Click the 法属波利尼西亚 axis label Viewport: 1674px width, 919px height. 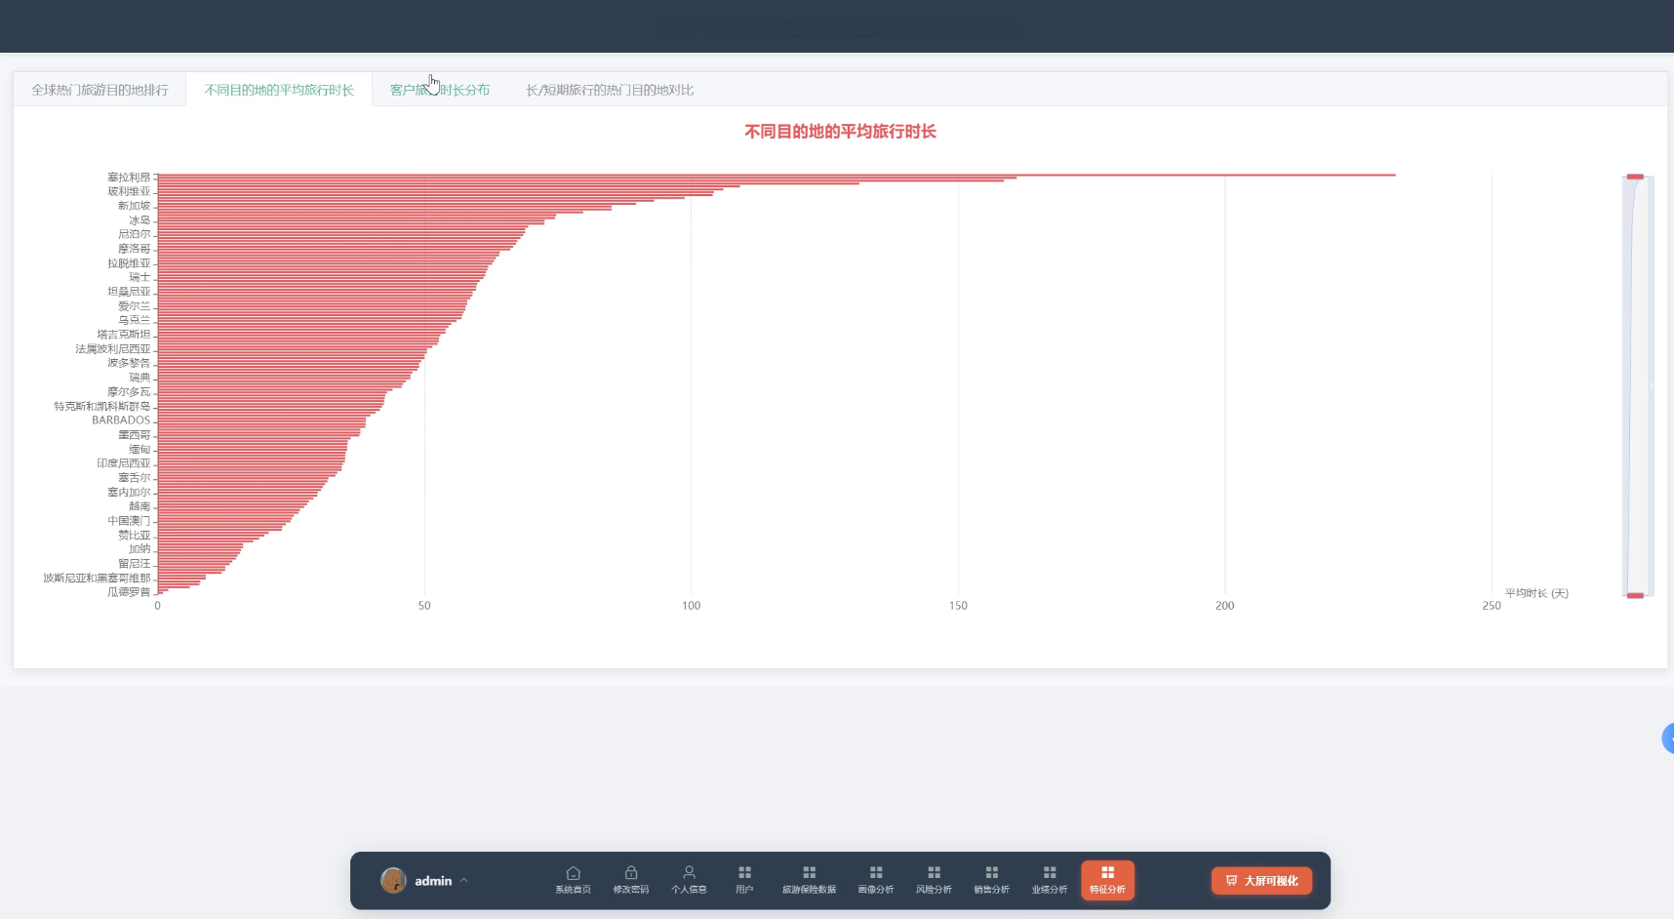tap(113, 349)
